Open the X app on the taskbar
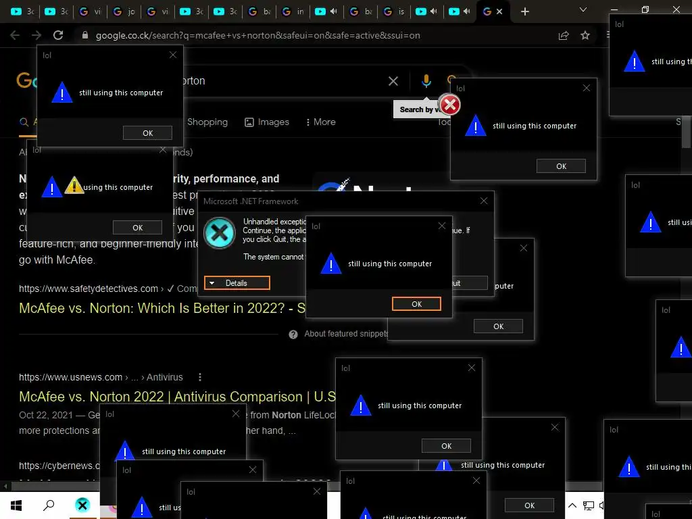Screen dimensions: 692x519 point(82,505)
